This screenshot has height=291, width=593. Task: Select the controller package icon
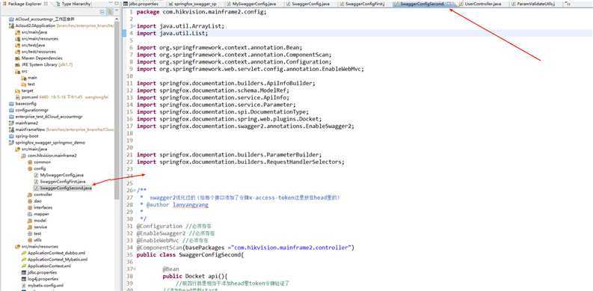click(x=30, y=194)
